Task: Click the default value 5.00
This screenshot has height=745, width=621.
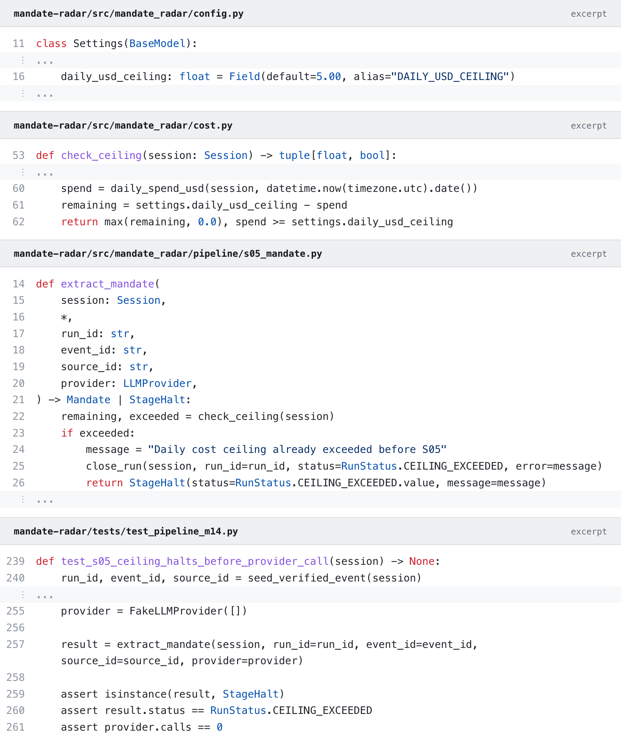Action: 329,77
